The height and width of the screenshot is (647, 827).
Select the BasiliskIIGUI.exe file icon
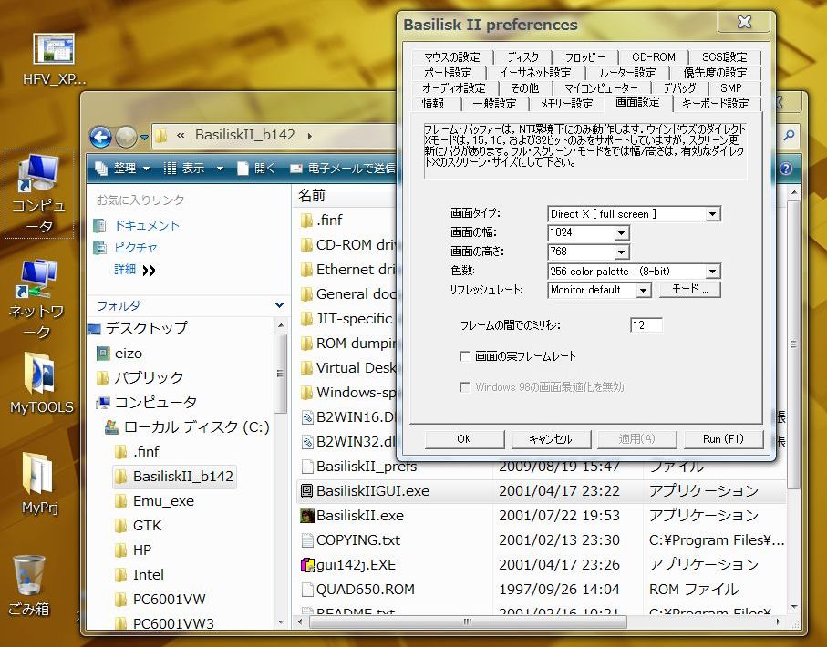[306, 491]
